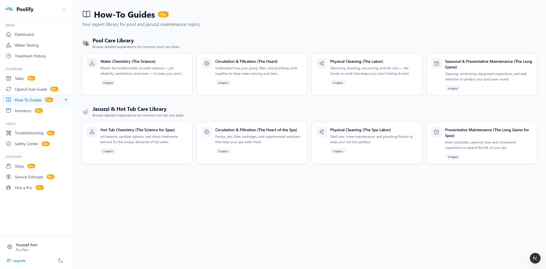Click the 4 topics badge on Seasonal & Preventative Maintenance
This screenshot has height=269, width=546.
[453, 88]
